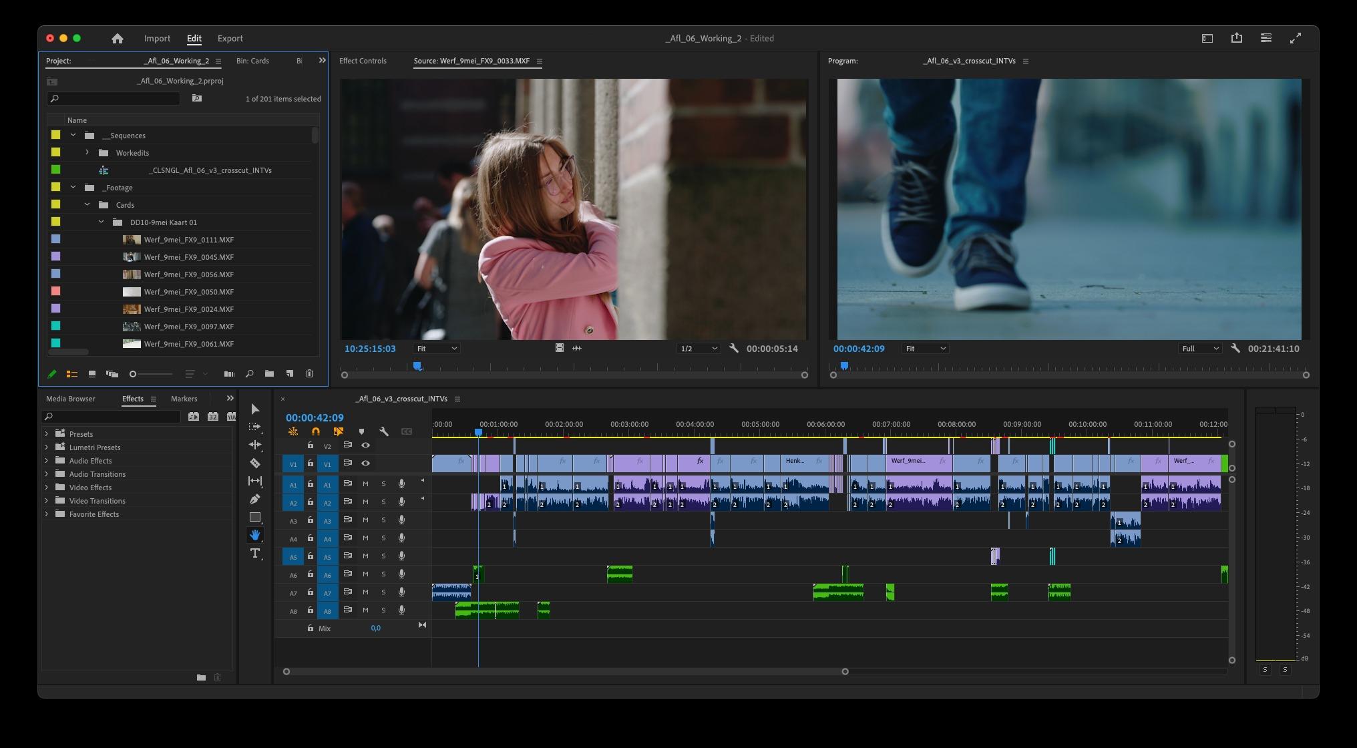Viewport: 1357px width, 748px height.
Task: Select the Type tool
Action: click(256, 553)
